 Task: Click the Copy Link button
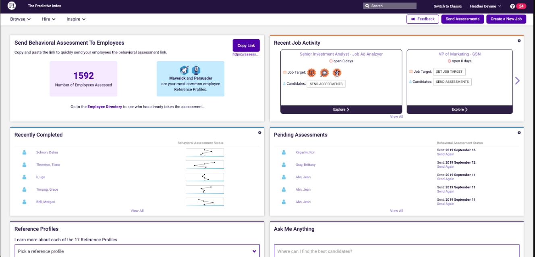[x=246, y=45]
